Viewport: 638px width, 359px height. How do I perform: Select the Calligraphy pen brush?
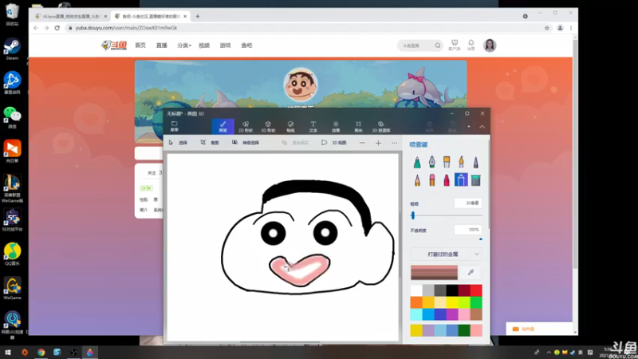click(431, 162)
